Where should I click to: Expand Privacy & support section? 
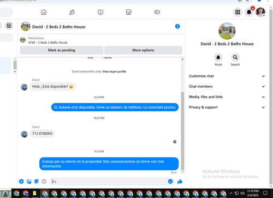tap(227, 107)
